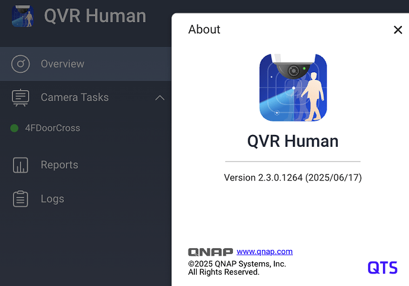Click the Overview radar icon
Viewport: 409px width, 286px height.
[x=20, y=64]
